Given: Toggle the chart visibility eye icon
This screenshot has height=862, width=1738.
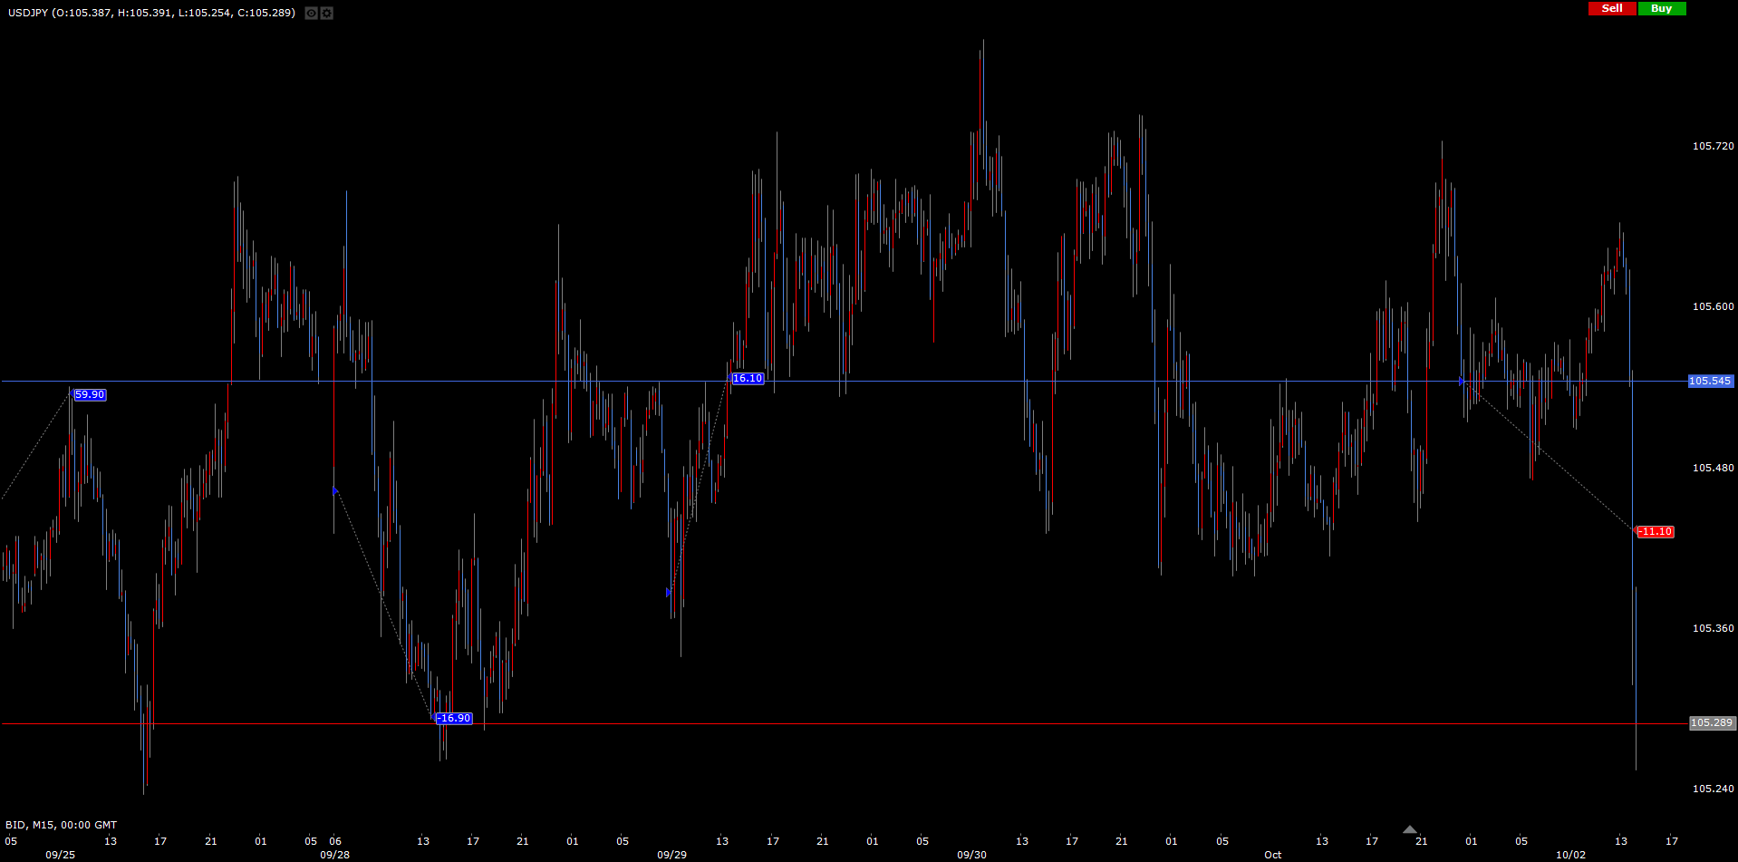Looking at the screenshot, I should point(311,14).
